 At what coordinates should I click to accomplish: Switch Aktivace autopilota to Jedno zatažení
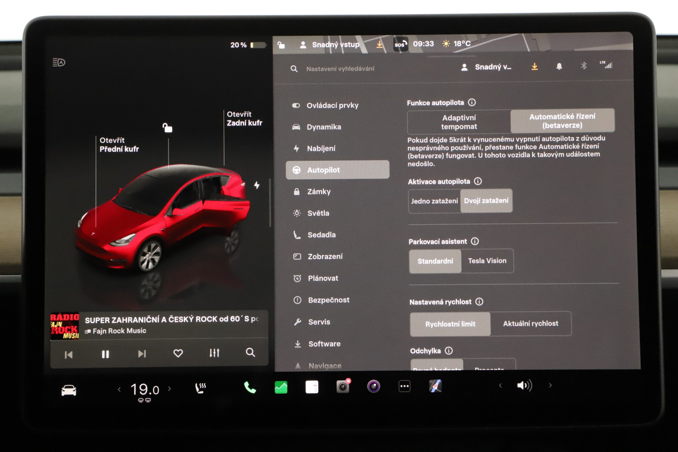pyautogui.click(x=433, y=201)
